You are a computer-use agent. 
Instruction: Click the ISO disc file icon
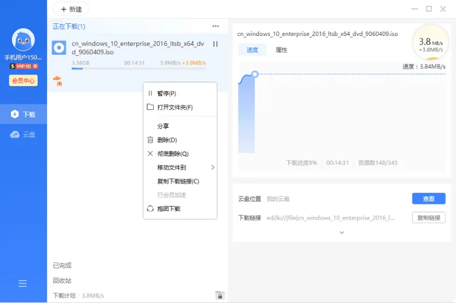point(59,47)
